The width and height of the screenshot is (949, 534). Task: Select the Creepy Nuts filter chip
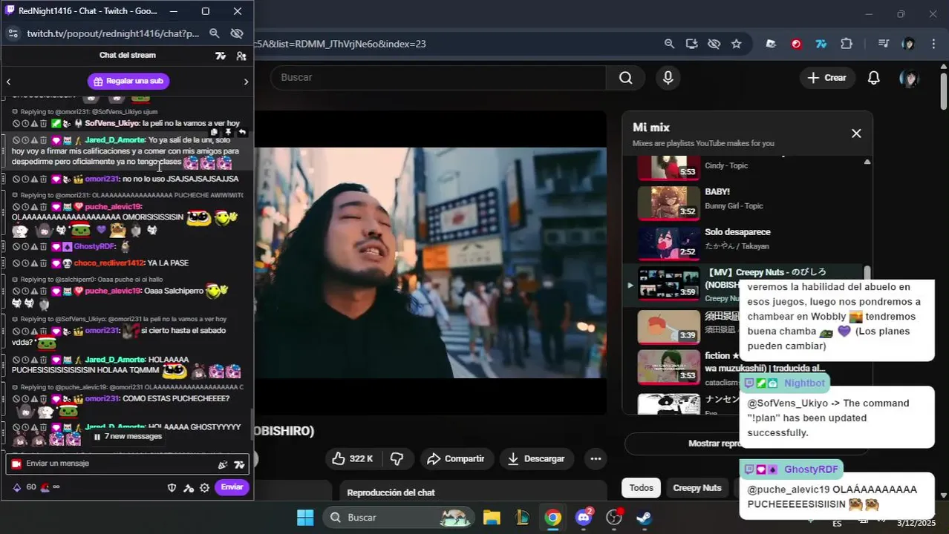697,488
